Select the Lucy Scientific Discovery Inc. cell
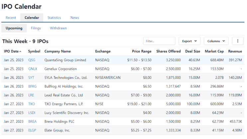Screen dimensions: 247x139 67,113
